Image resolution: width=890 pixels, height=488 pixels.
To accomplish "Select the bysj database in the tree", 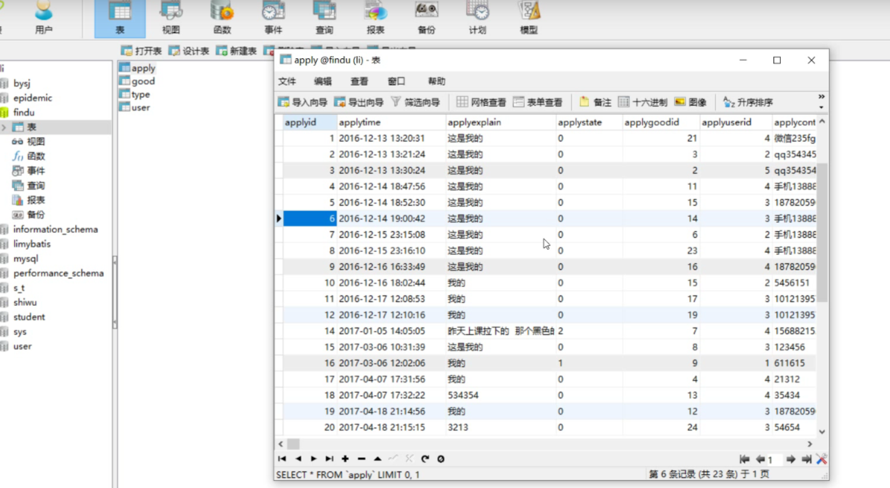I will click(x=22, y=83).
